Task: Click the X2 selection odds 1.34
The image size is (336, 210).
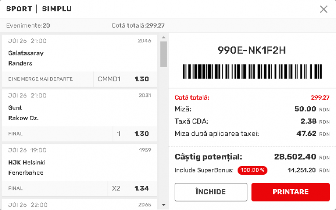Action: pyautogui.click(x=142, y=189)
